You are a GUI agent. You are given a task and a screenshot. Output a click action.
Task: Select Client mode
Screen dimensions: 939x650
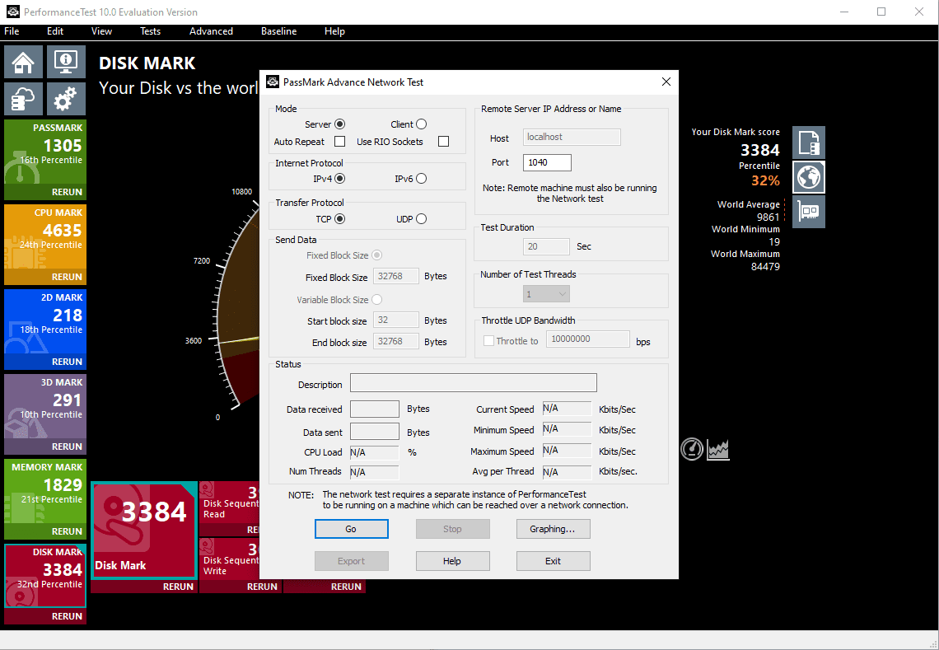tap(422, 124)
